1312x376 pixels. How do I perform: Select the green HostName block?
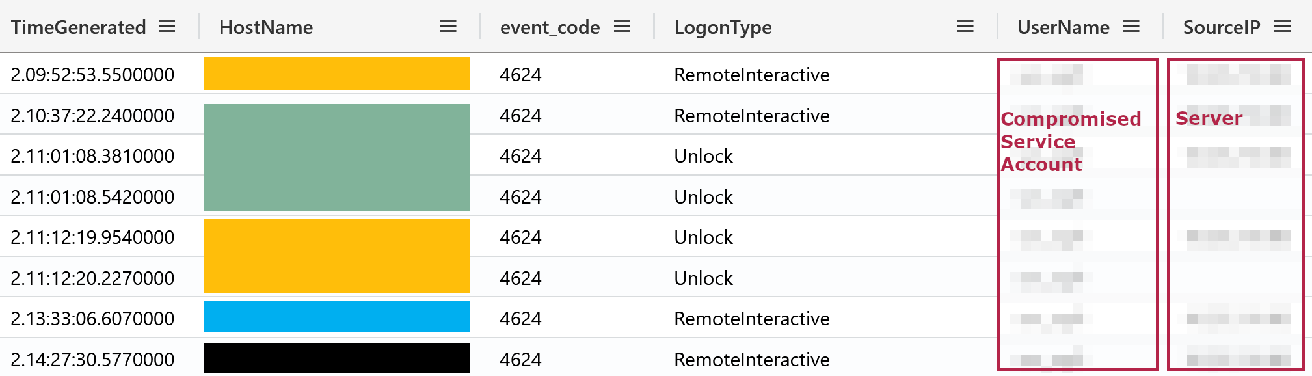pos(337,157)
